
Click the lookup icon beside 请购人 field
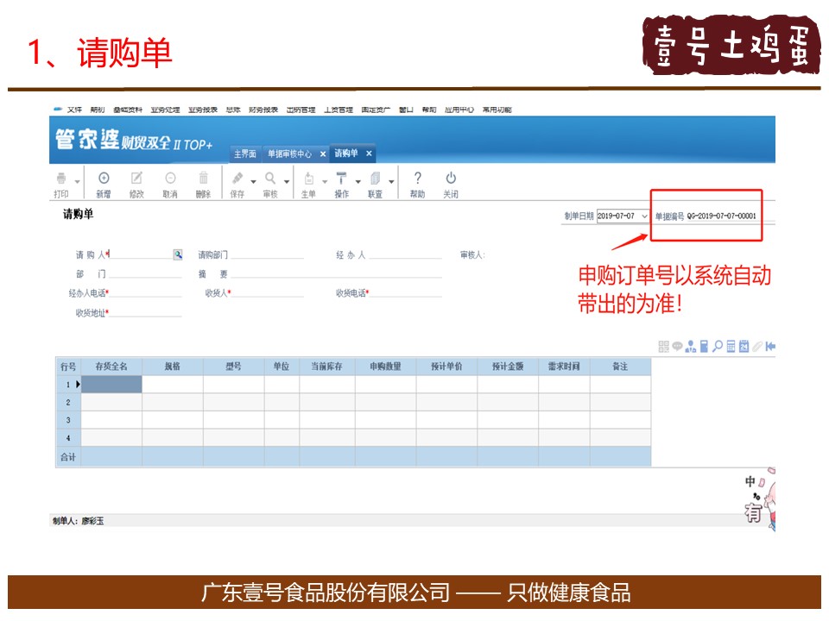[x=178, y=254]
